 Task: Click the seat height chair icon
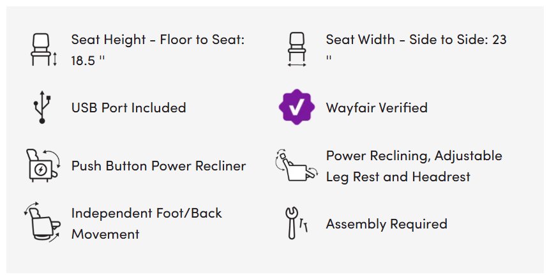[44, 50]
